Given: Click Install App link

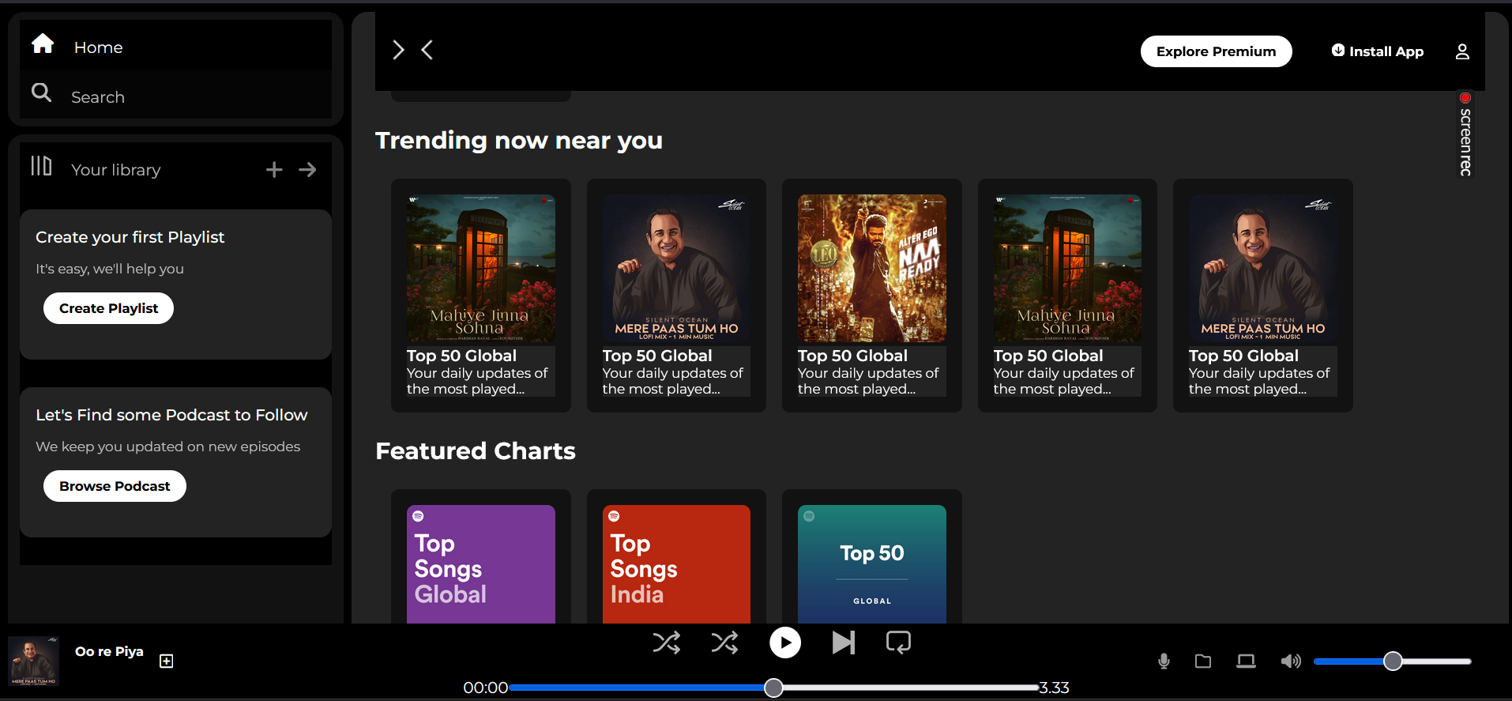Looking at the screenshot, I should (x=1377, y=51).
